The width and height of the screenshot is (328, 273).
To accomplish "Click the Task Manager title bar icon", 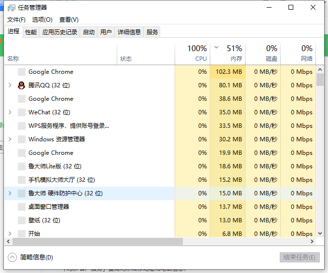I will (x=12, y=8).
